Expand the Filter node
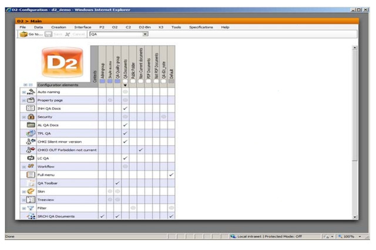Image resolution: width=376 pixels, height=250 pixels. pos(23,208)
